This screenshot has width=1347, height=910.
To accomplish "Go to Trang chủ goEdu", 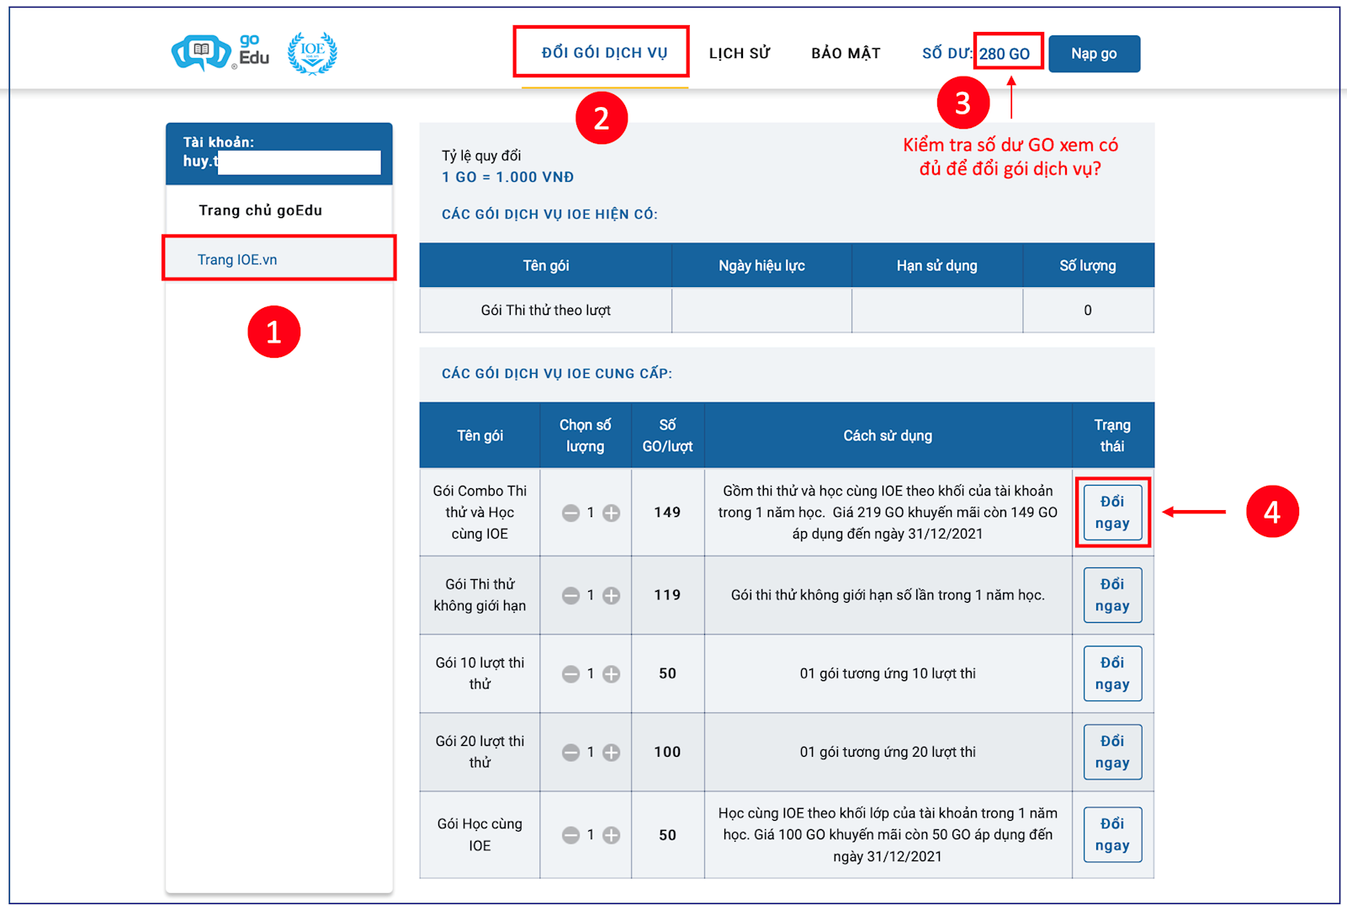I will [260, 210].
